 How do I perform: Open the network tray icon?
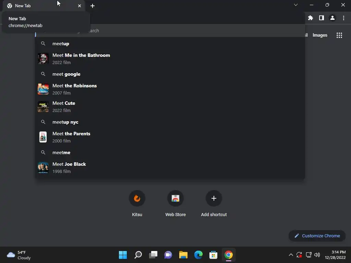tap(308, 255)
